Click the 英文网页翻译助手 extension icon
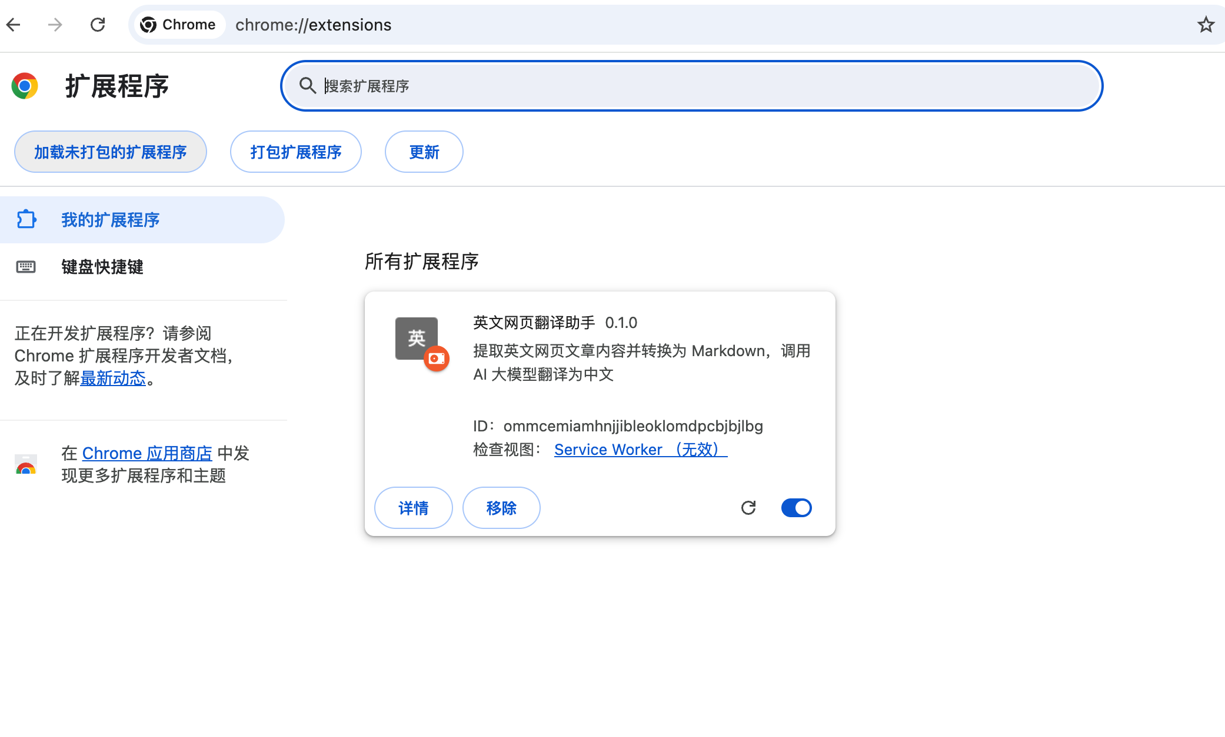The image size is (1225, 737). pos(417,339)
